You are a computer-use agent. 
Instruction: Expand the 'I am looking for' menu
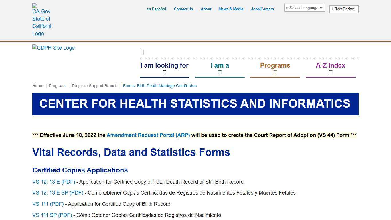coord(164,69)
